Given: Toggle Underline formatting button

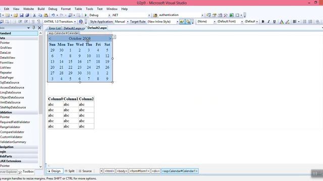Looking at the screenshot, I should pyautogui.click(x=274, y=22).
